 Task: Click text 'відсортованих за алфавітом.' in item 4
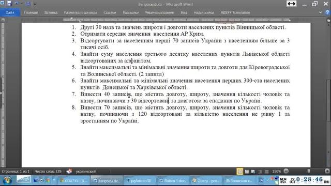pos(116,61)
